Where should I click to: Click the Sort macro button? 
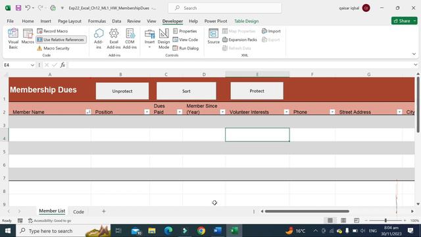186,91
